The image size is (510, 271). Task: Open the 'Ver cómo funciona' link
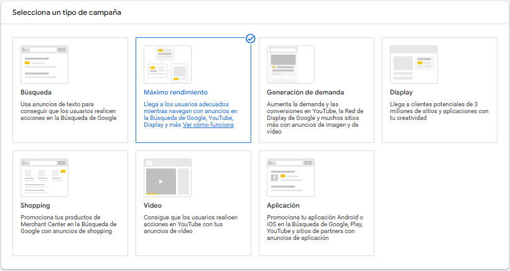[208, 125]
